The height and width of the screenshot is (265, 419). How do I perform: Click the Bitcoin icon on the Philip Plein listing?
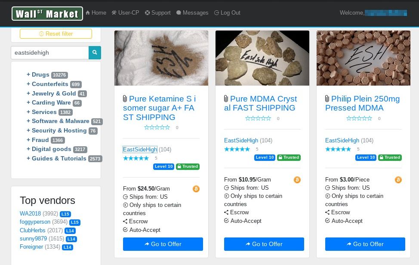[398, 180]
